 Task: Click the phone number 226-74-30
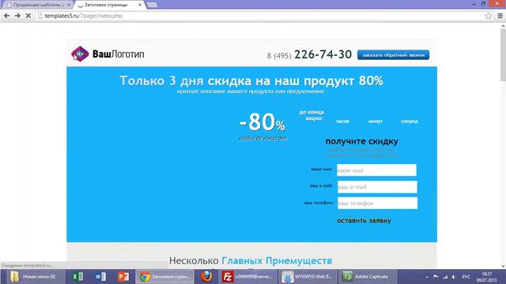click(323, 54)
